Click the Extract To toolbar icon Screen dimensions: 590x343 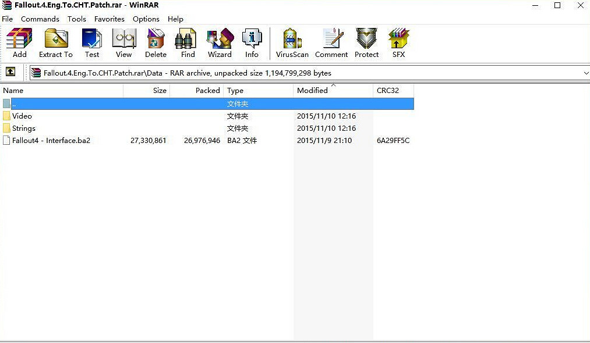click(x=56, y=43)
